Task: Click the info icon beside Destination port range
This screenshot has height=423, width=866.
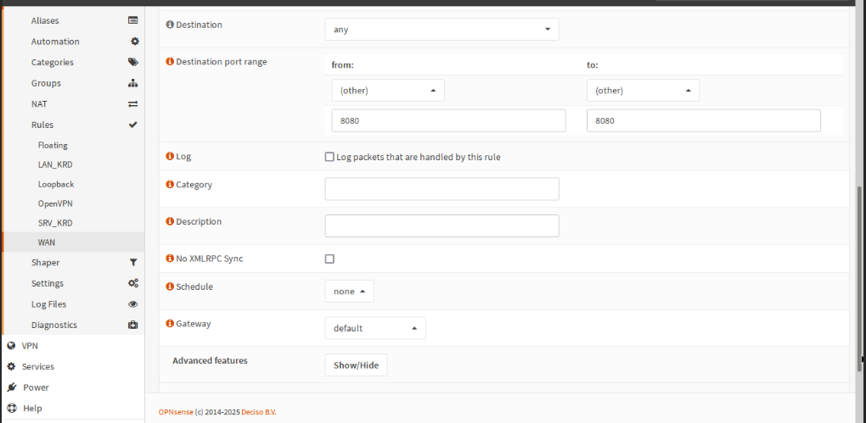Action: (x=169, y=62)
